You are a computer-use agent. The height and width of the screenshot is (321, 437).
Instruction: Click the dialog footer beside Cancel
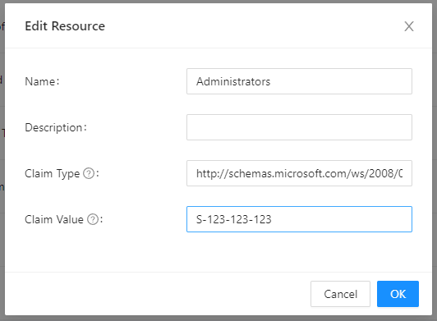(x=156, y=294)
